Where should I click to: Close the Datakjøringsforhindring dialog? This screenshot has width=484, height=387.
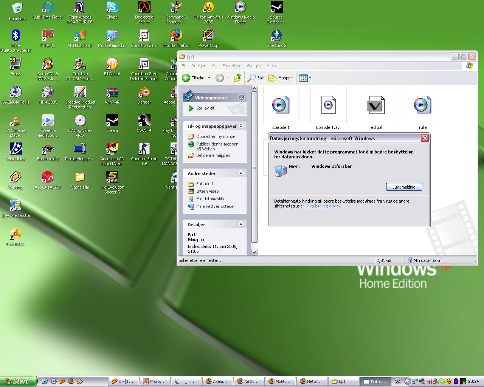(425, 138)
